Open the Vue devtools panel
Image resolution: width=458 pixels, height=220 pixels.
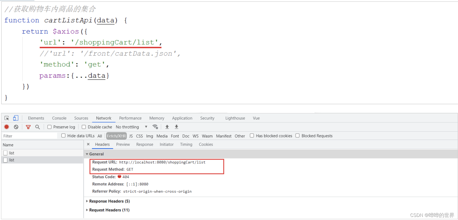point(256,118)
